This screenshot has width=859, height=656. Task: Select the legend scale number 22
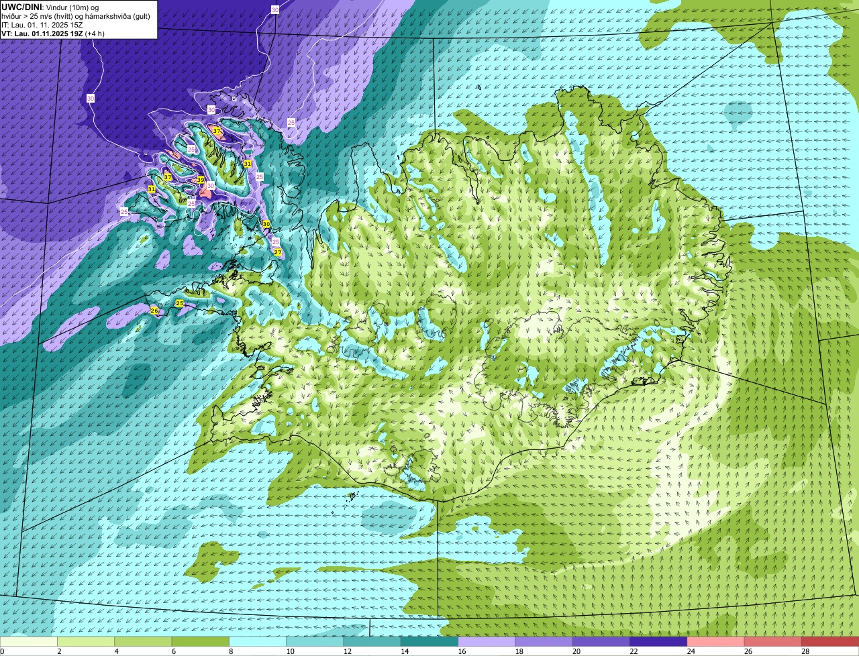pyautogui.click(x=634, y=651)
